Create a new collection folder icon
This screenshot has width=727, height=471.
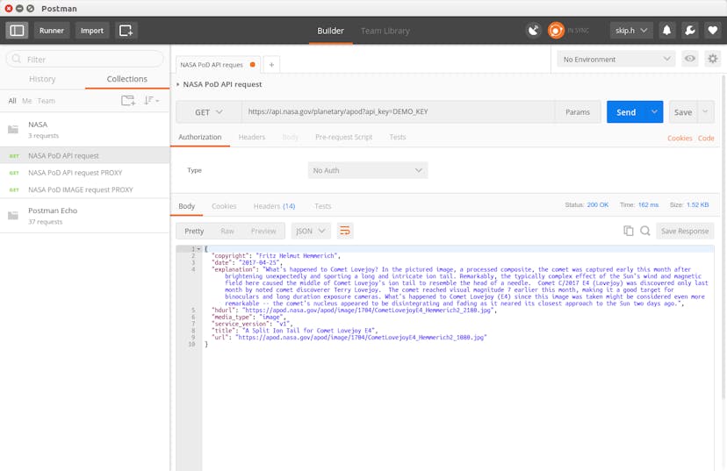(128, 101)
